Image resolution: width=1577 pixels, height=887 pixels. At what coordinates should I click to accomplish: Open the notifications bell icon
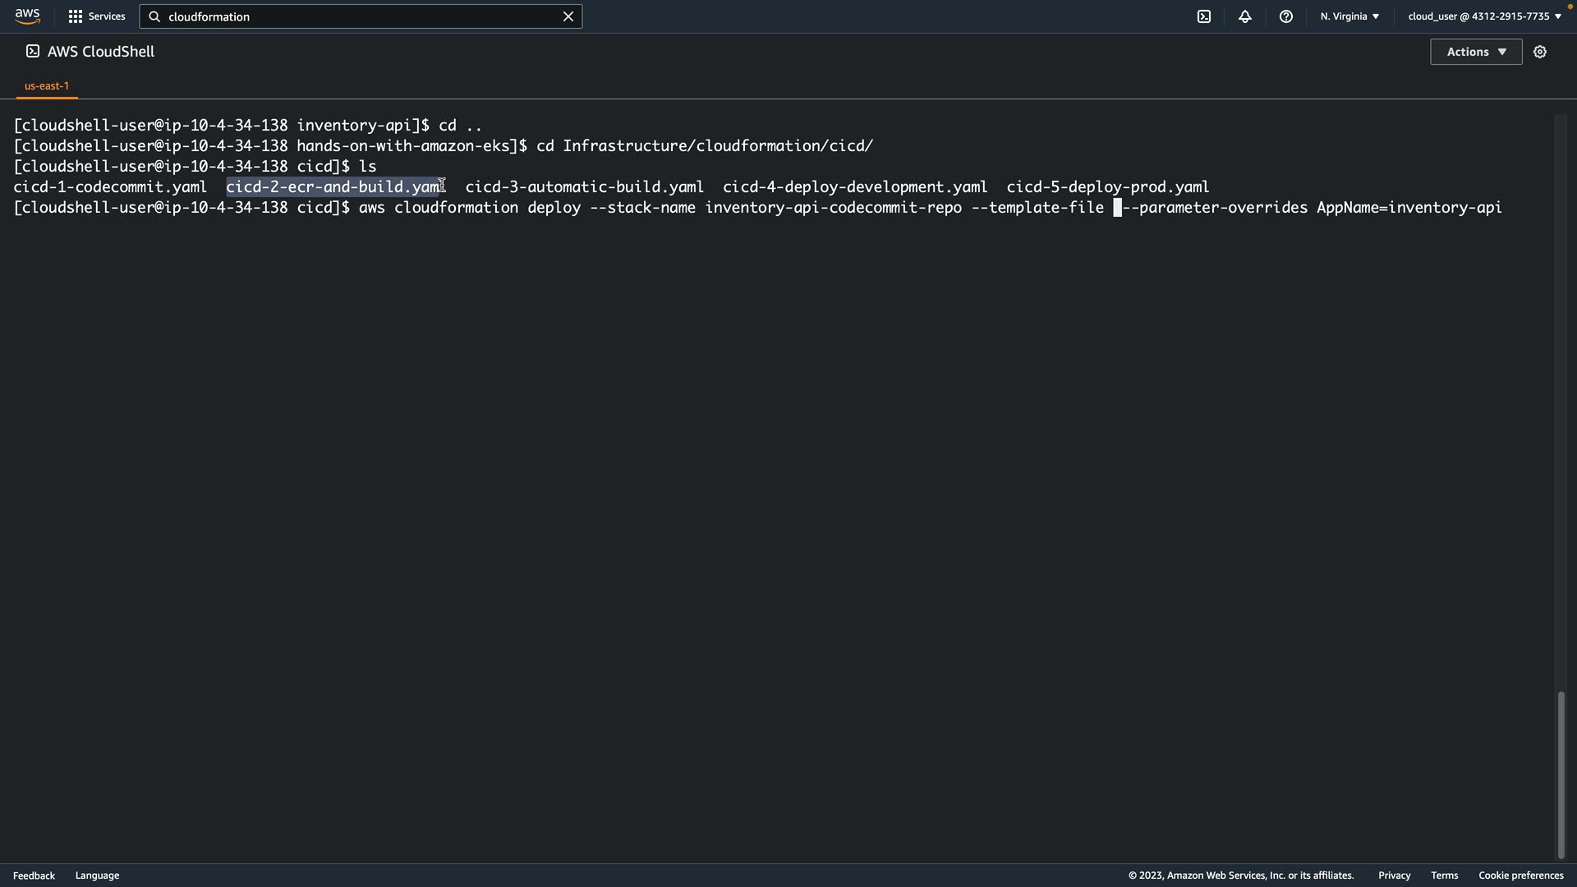(1244, 16)
